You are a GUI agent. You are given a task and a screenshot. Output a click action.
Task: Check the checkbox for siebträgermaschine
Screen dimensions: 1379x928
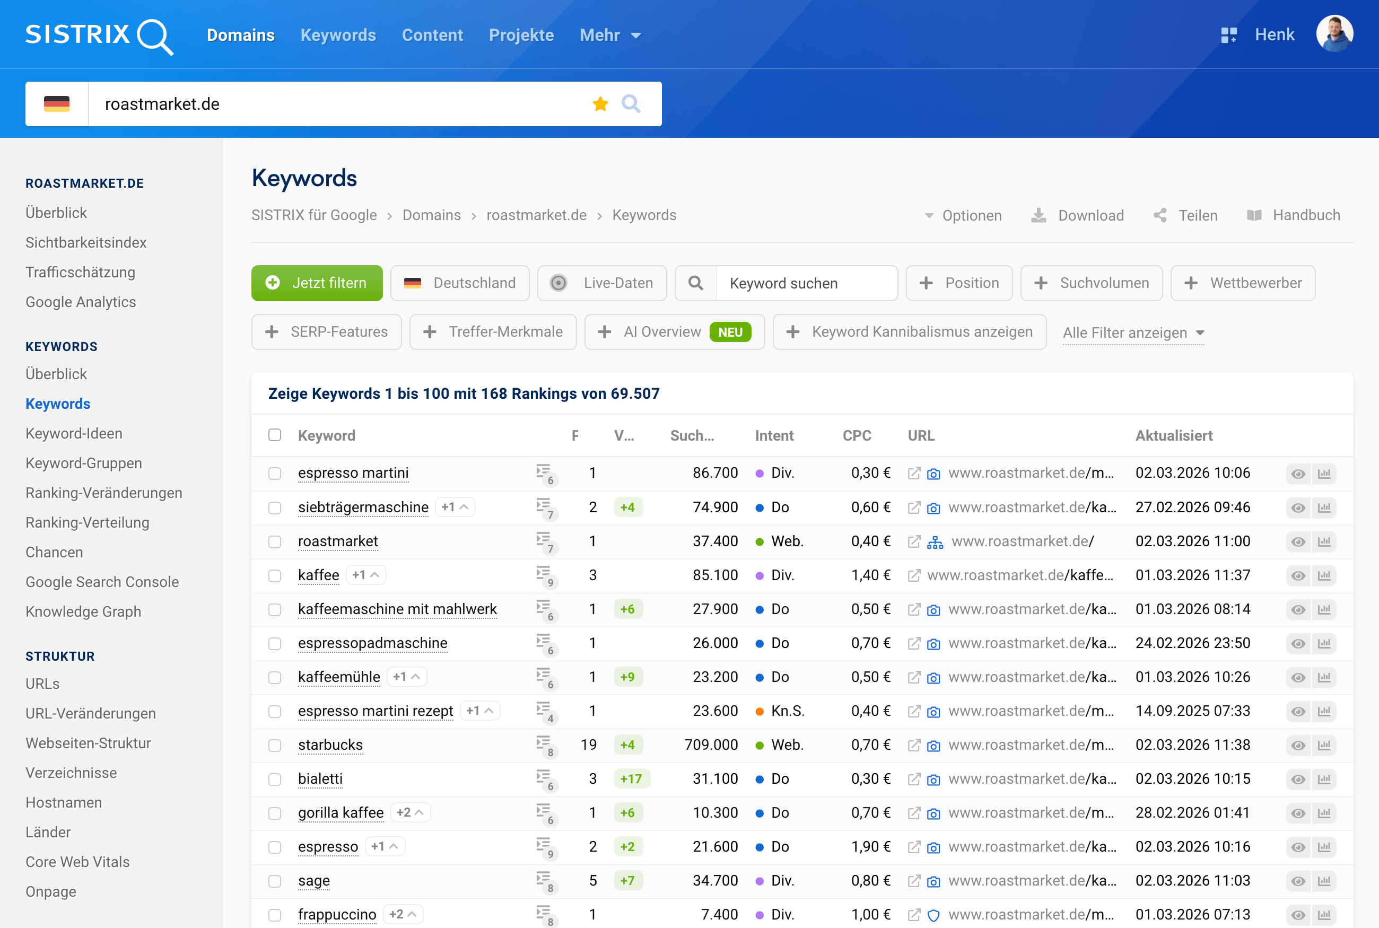pos(275,507)
